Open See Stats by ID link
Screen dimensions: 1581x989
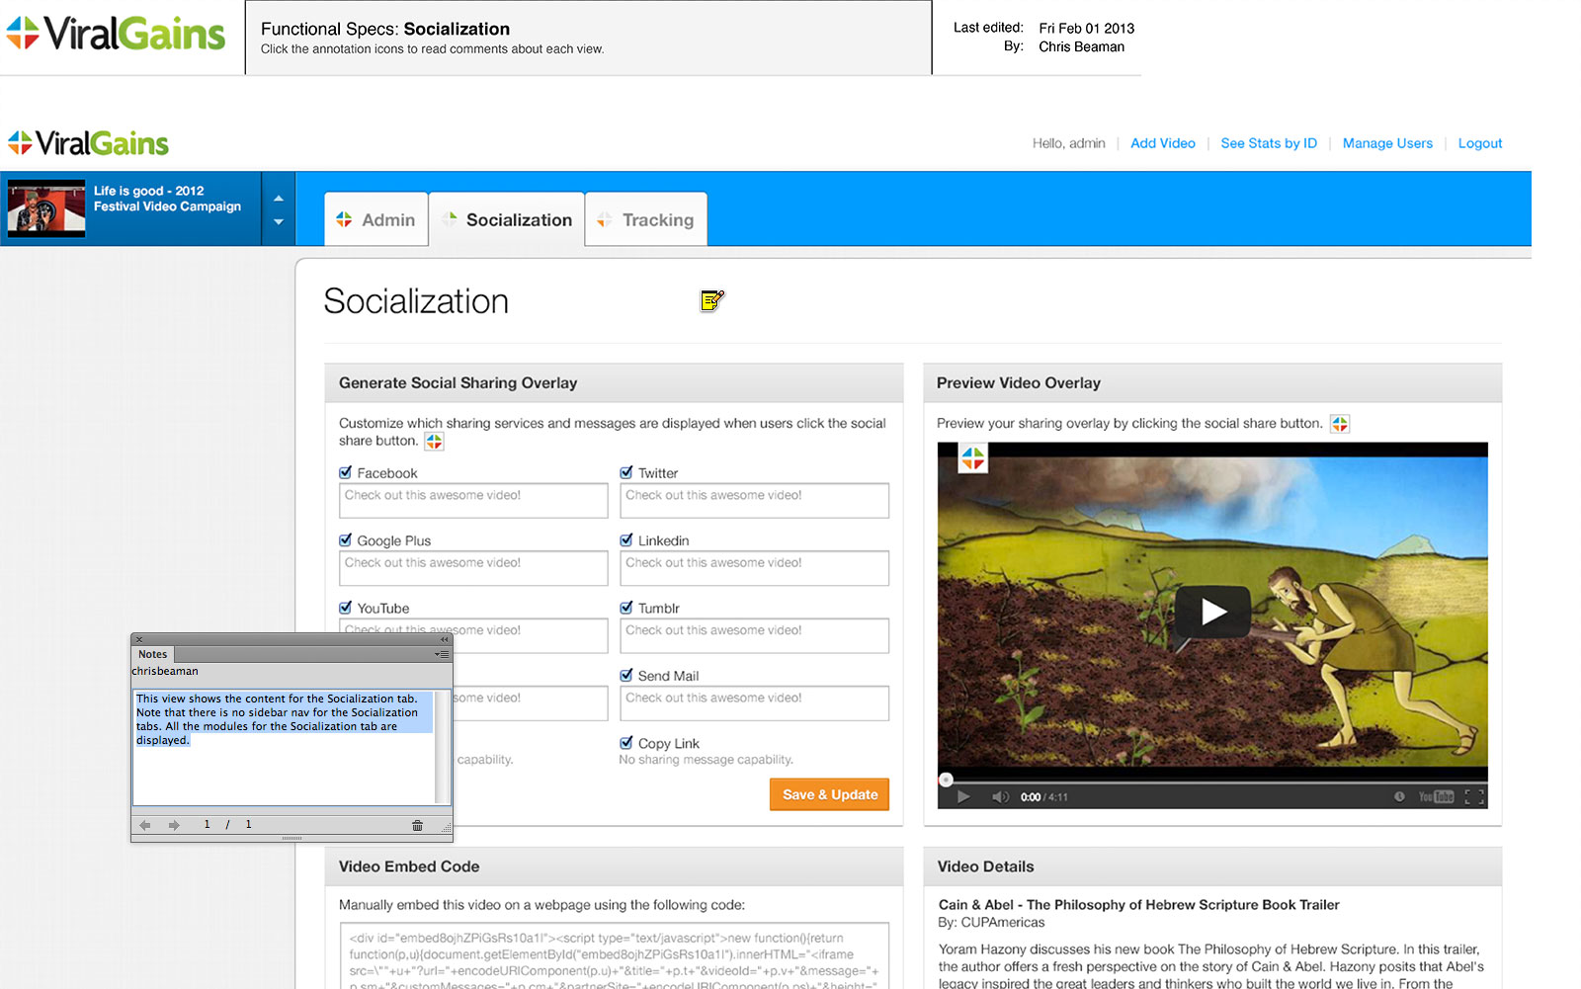coord(1269,143)
